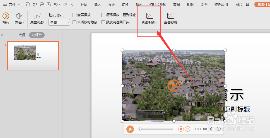
Task: Open the Undo history dropdown arrow
Action: (x=60, y=5)
